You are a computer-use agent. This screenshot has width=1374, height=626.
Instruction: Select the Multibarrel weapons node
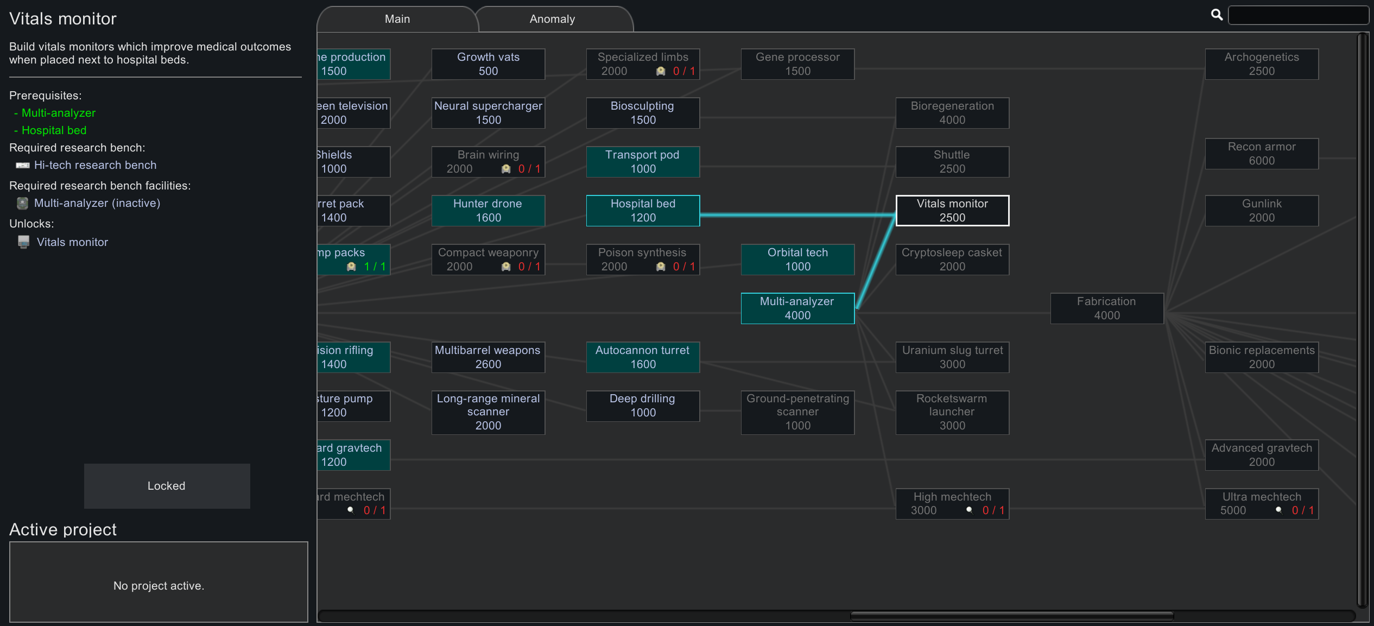pyautogui.click(x=488, y=357)
